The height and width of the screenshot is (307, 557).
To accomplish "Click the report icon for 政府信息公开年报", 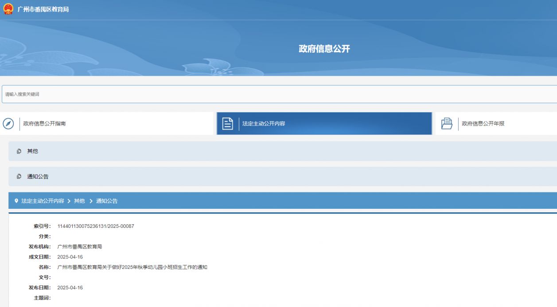I will click(447, 123).
